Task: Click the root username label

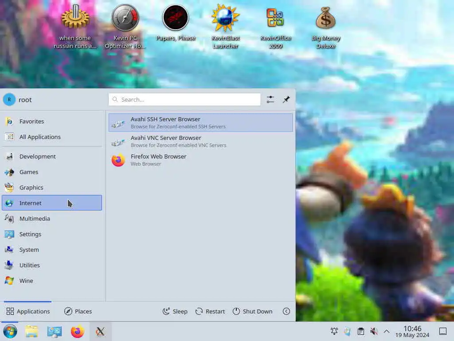Action: coord(25,100)
